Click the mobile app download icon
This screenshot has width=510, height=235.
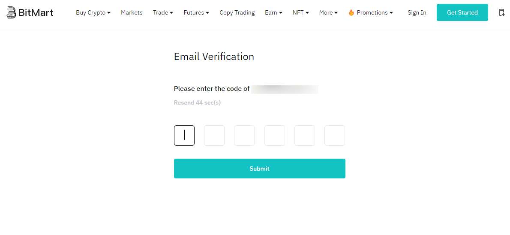pyautogui.click(x=501, y=12)
